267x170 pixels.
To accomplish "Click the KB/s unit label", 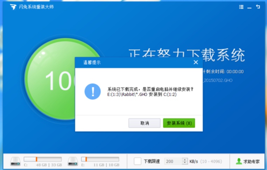I will [194, 161].
